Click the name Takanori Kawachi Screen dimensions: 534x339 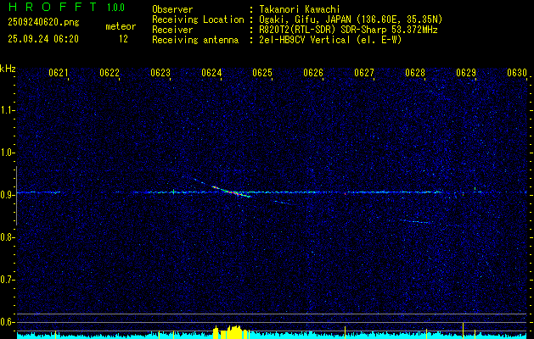tap(299, 9)
